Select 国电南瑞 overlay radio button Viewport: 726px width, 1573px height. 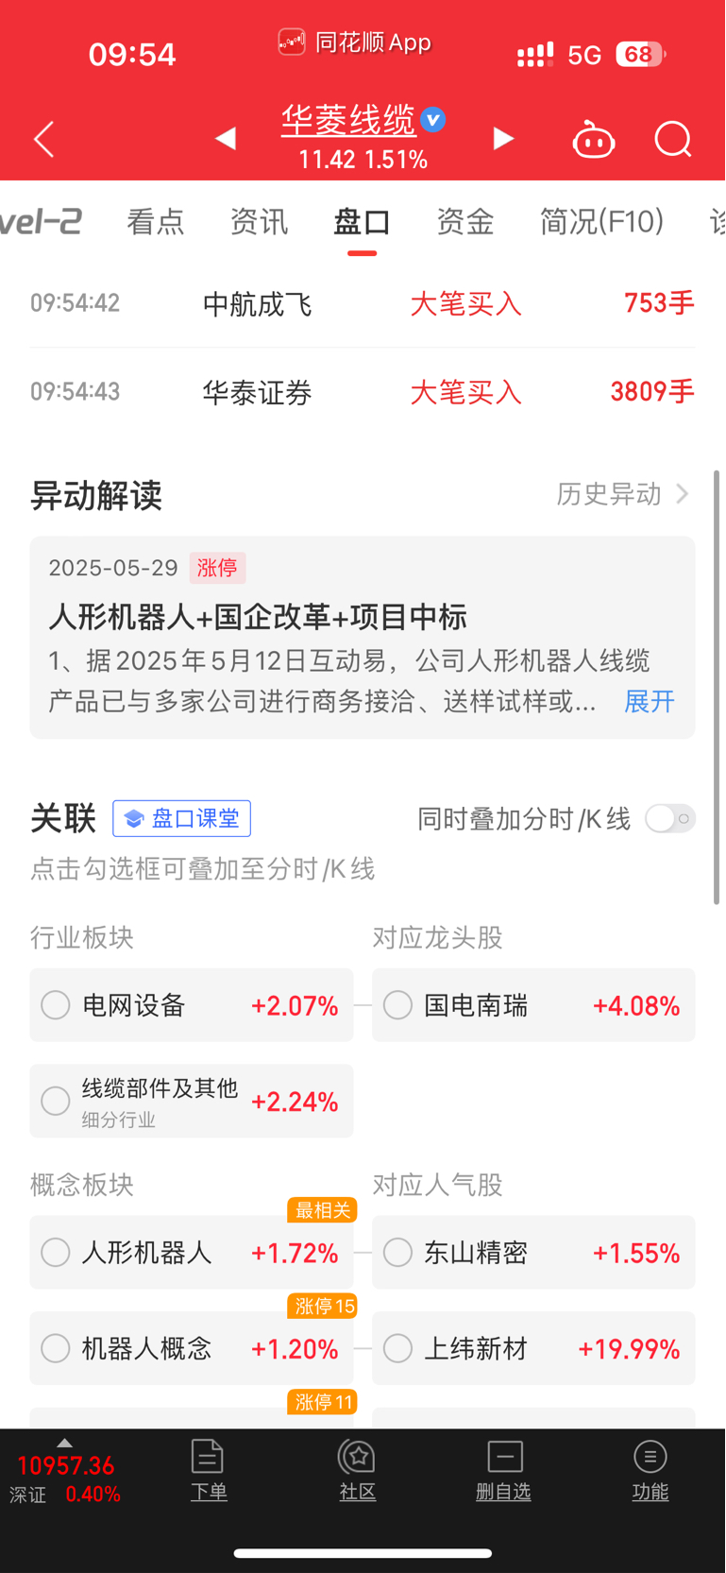point(397,1005)
